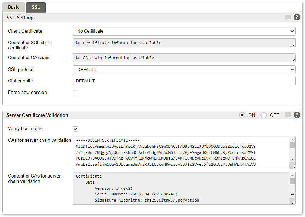Click scrollbar thumb in certificate content box
The width and height of the screenshot is (305, 217).
click(x=292, y=181)
